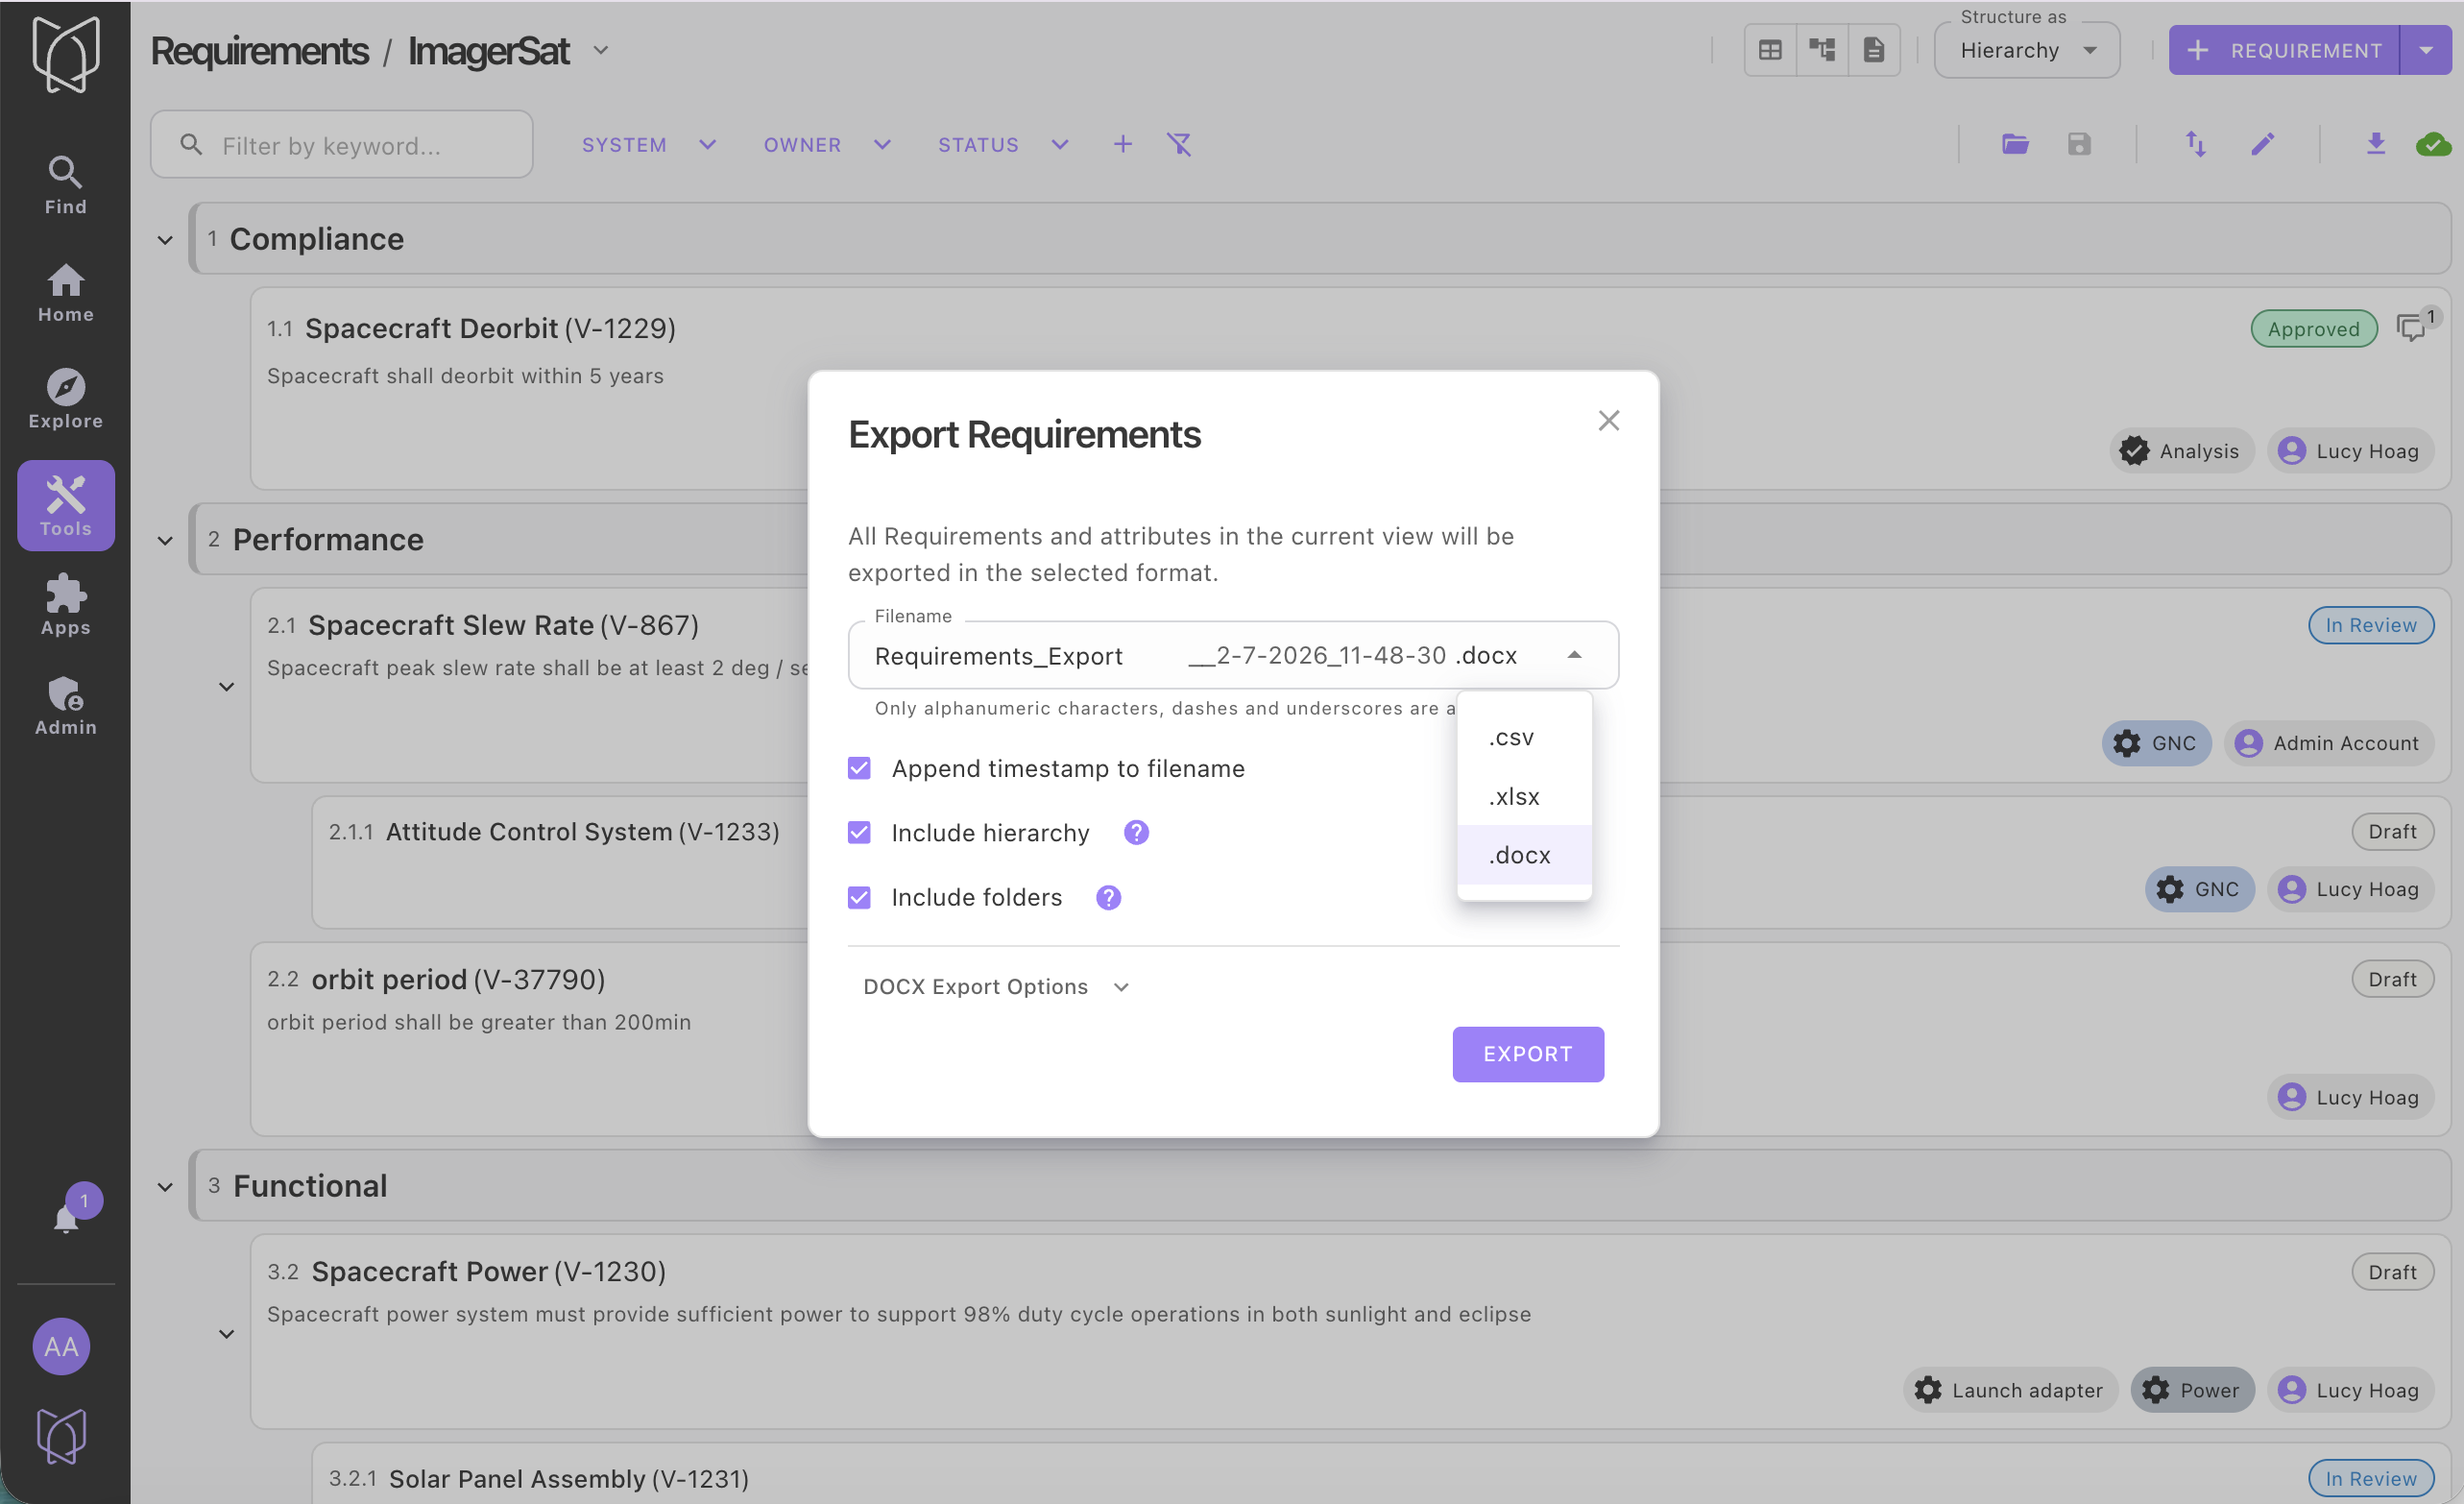The width and height of the screenshot is (2464, 1504).
Task: Click the Include folders help icon
Action: (x=1108, y=897)
